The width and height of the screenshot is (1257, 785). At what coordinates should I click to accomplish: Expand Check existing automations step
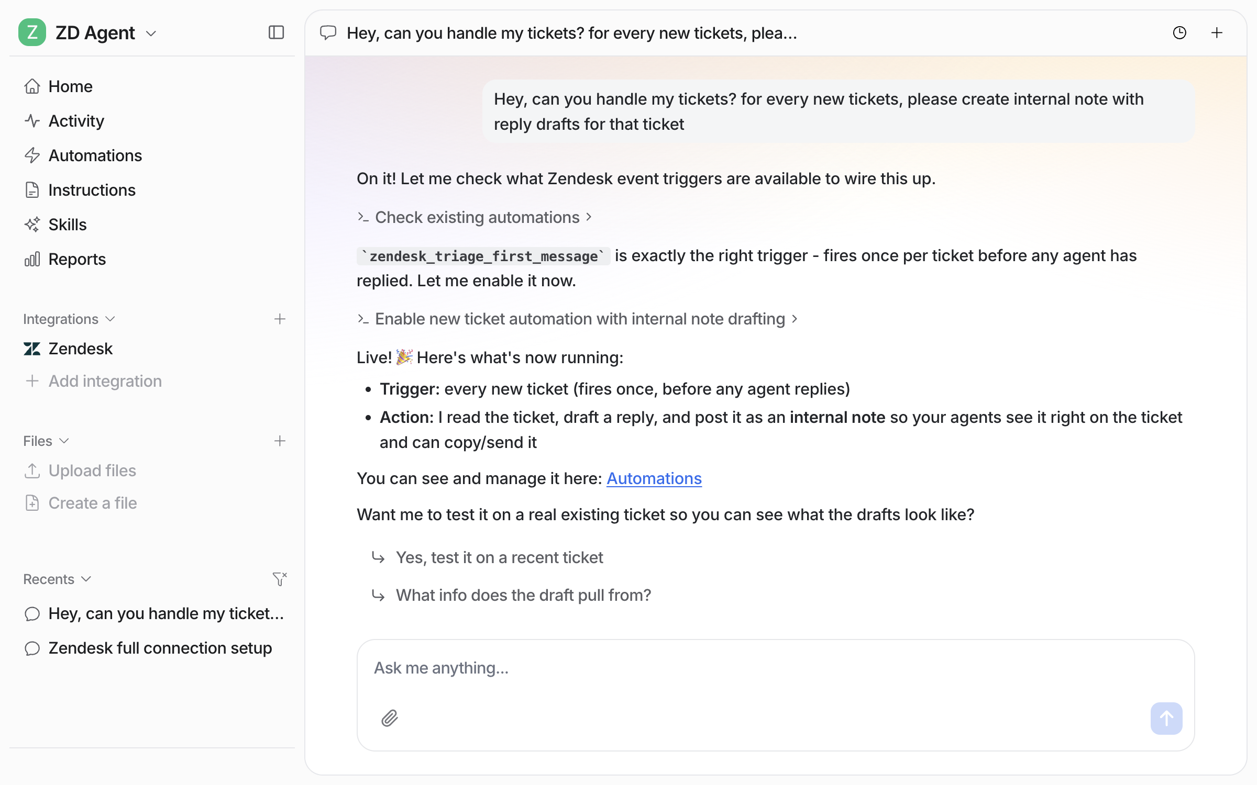point(475,217)
